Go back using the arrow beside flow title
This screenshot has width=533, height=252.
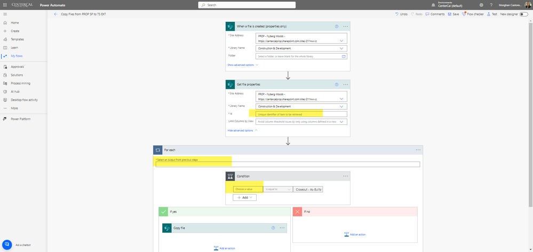click(55, 14)
